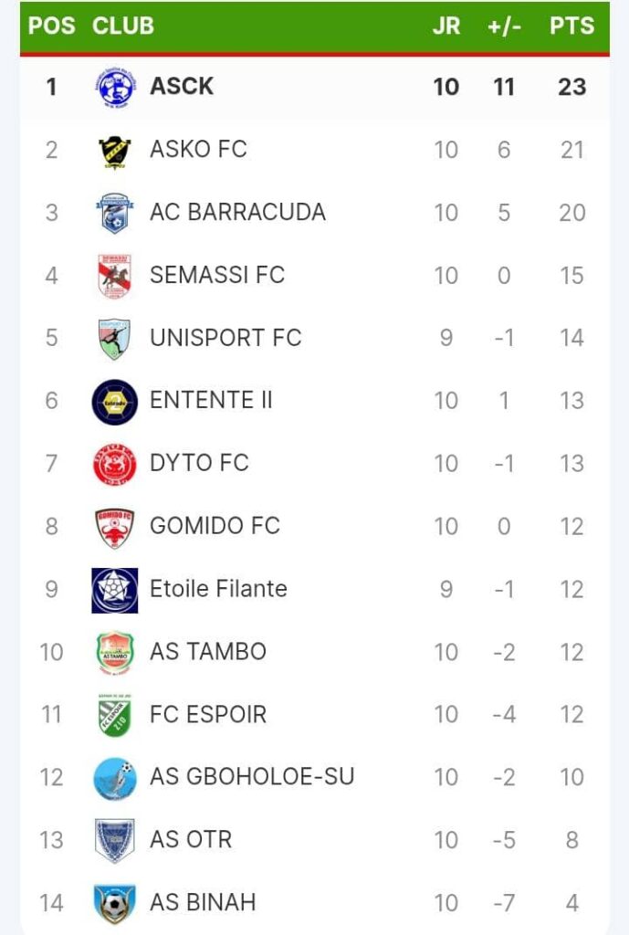Click the Entente II round logo
Image resolution: width=629 pixels, height=935 pixels.
[115, 401]
